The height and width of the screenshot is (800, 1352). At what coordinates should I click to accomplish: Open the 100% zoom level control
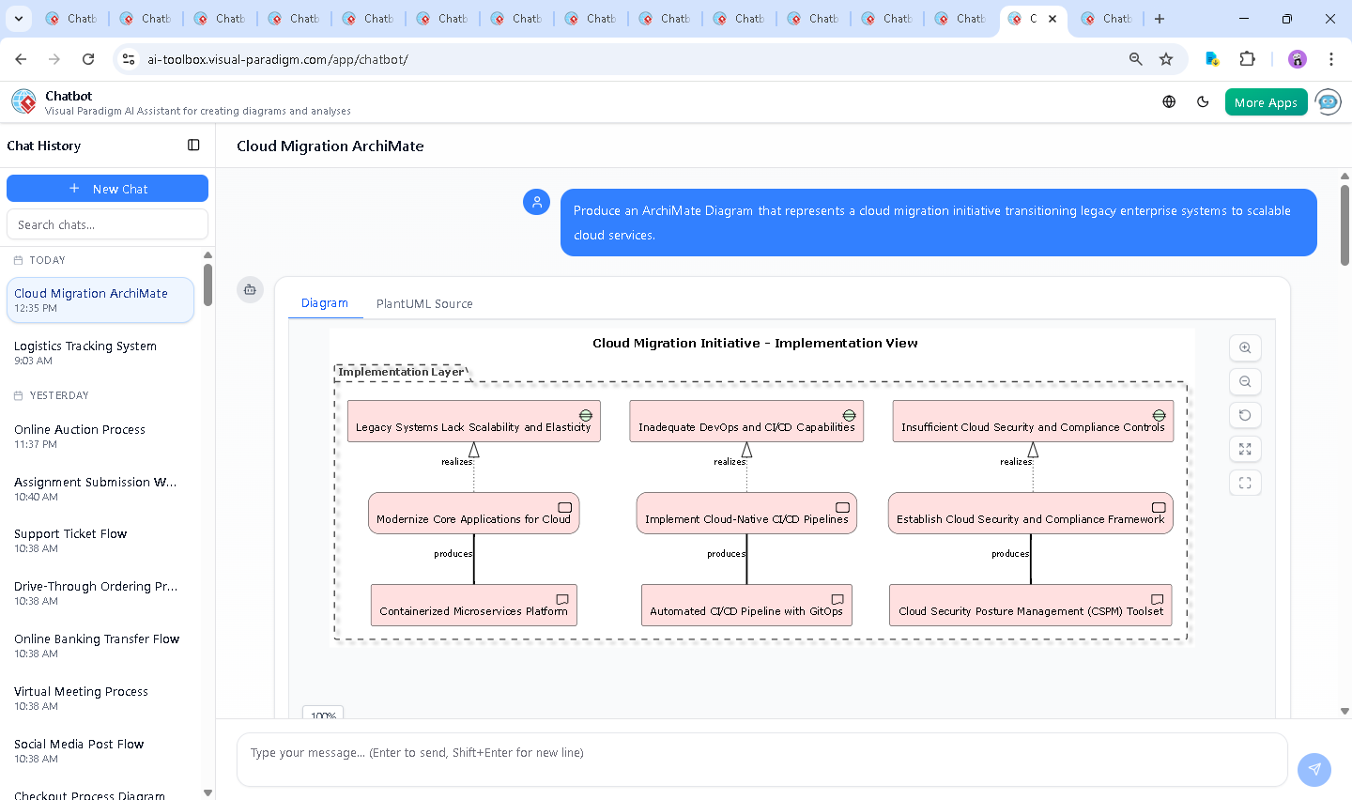[x=322, y=715]
